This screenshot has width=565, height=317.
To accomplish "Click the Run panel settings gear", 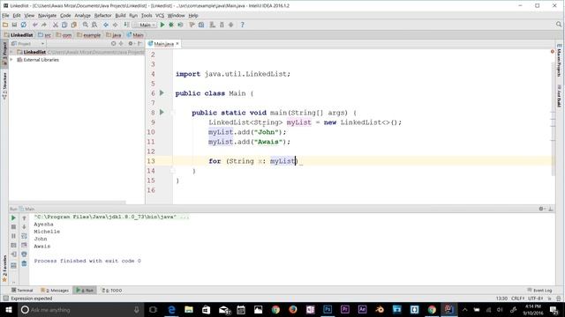I will click(x=541, y=209).
